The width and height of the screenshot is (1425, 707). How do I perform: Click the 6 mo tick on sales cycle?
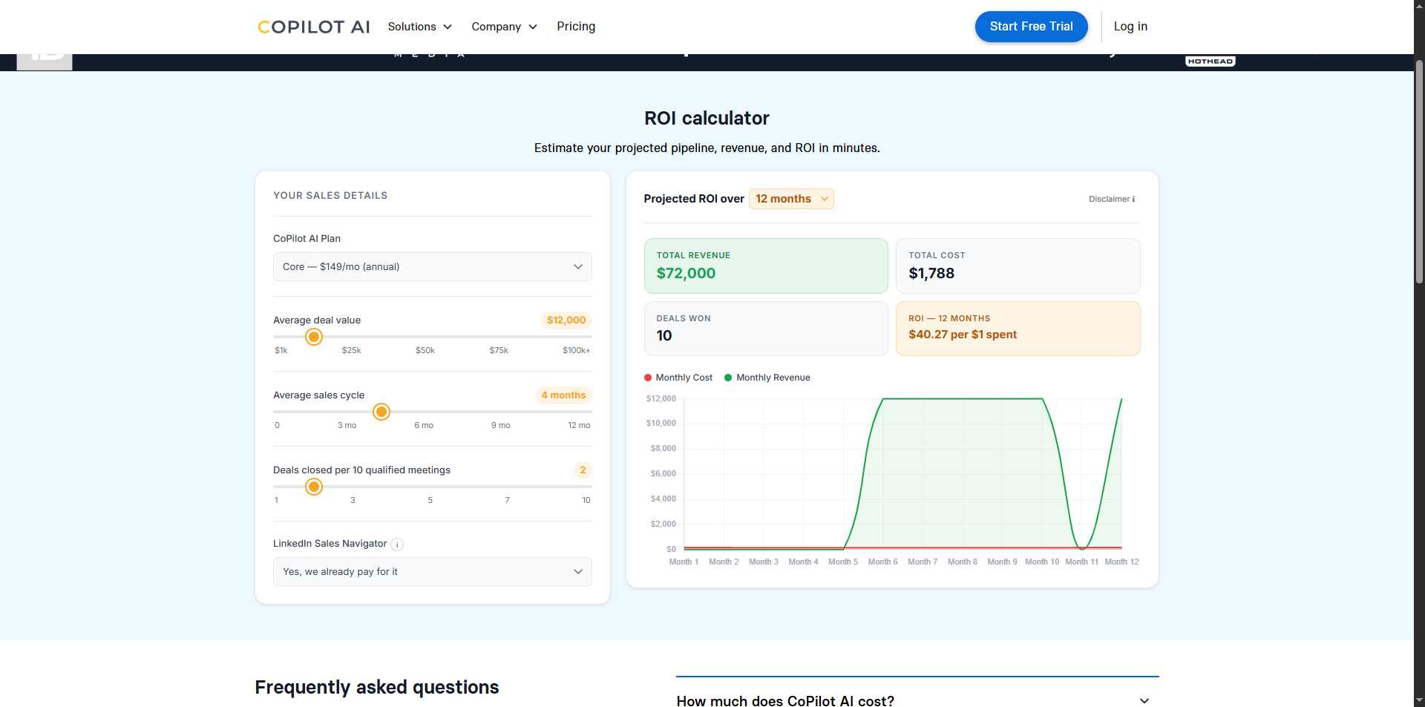tap(424, 425)
